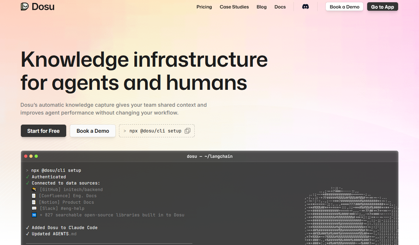
Task: Click 'Connected to data sources:' line
Action: 63,183
